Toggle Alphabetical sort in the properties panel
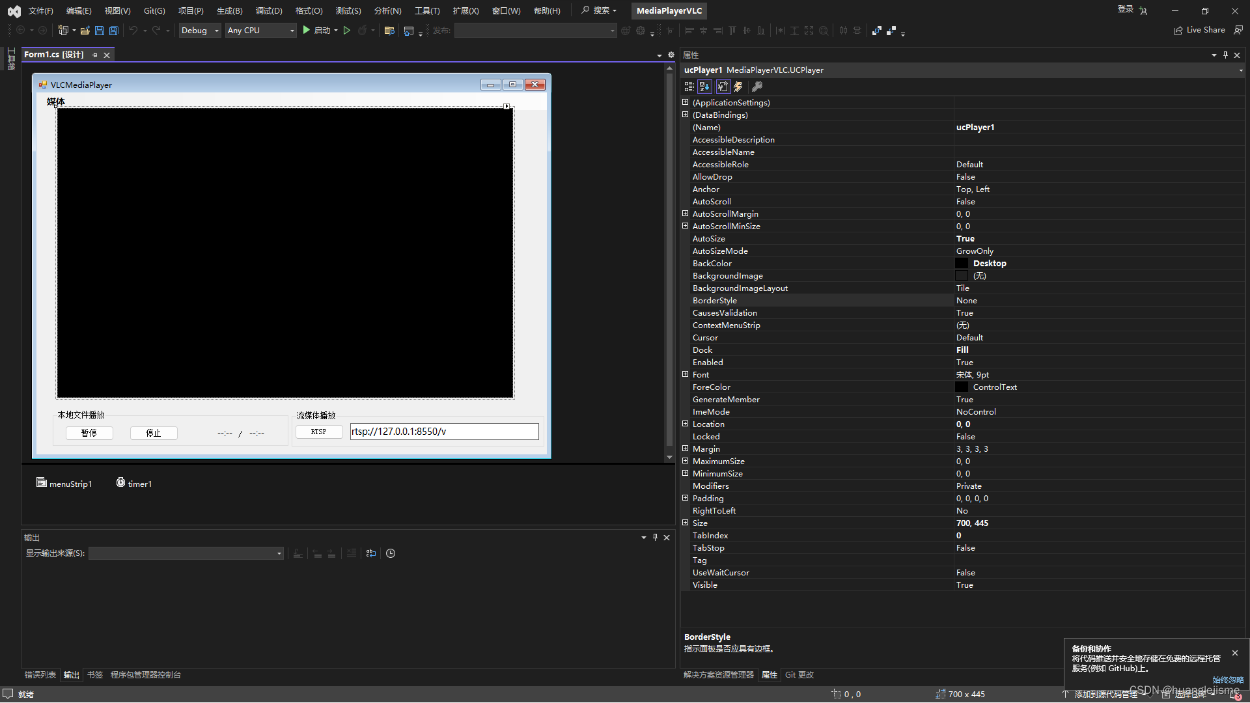This screenshot has height=703, width=1250. pyautogui.click(x=705, y=87)
